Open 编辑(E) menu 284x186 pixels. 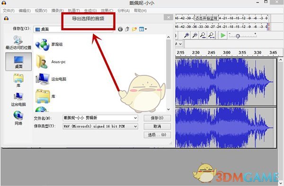point(25,11)
